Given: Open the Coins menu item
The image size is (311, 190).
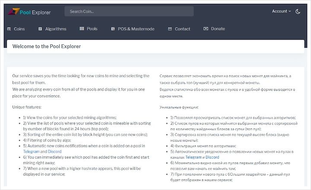Looking at the screenshot, I should pyautogui.click(x=19, y=29).
